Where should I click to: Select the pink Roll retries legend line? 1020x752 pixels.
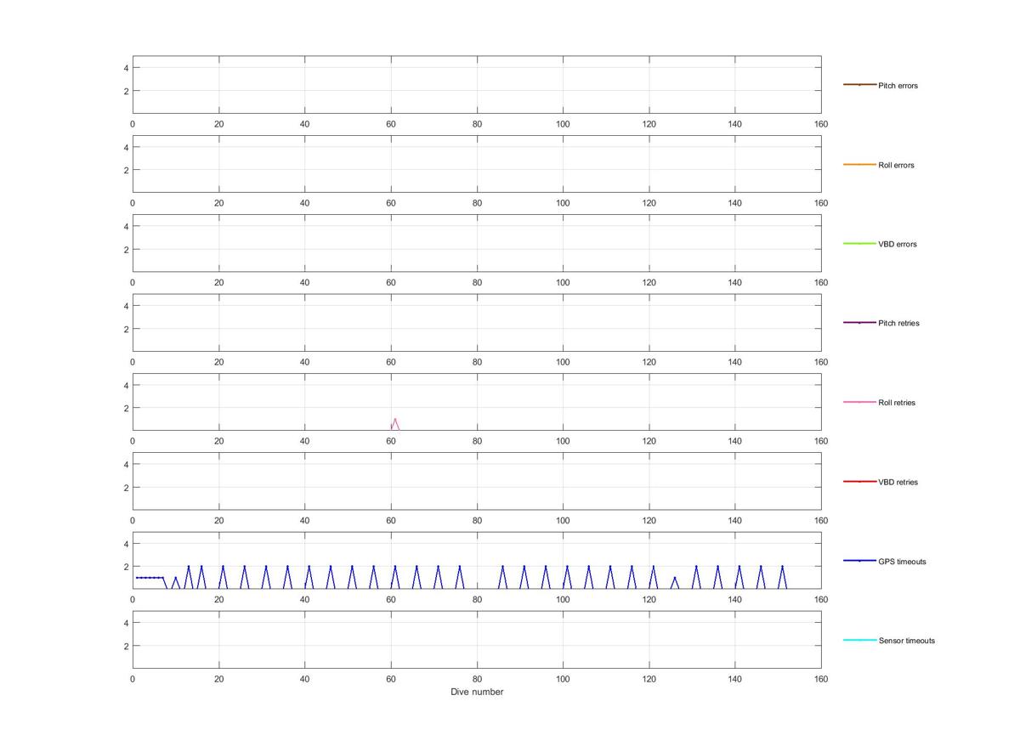pyautogui.click(x=859, y=402)
